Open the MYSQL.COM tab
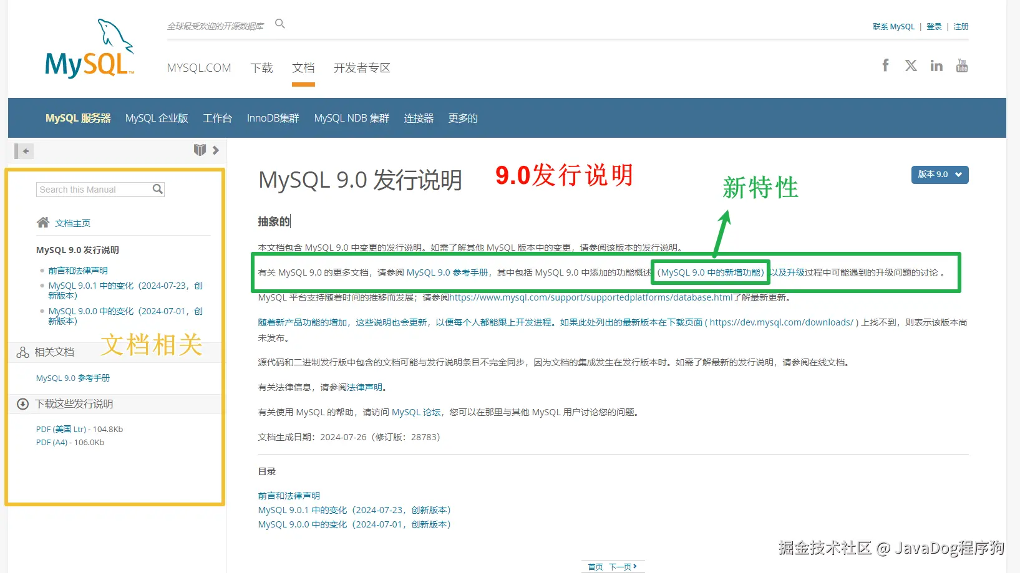 coord(199,68)
